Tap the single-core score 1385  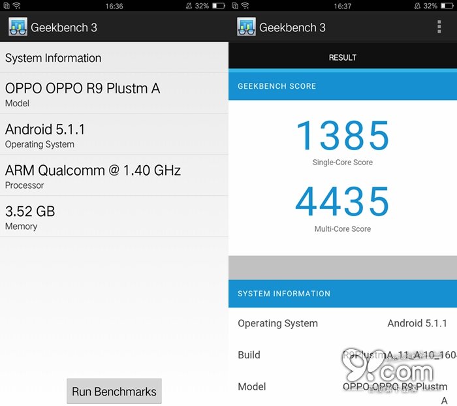(x=343, y=136)
